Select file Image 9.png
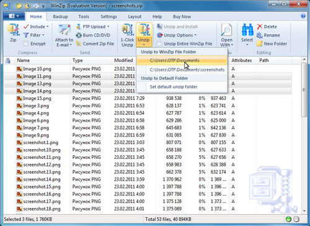 click(x=36, y=135)
